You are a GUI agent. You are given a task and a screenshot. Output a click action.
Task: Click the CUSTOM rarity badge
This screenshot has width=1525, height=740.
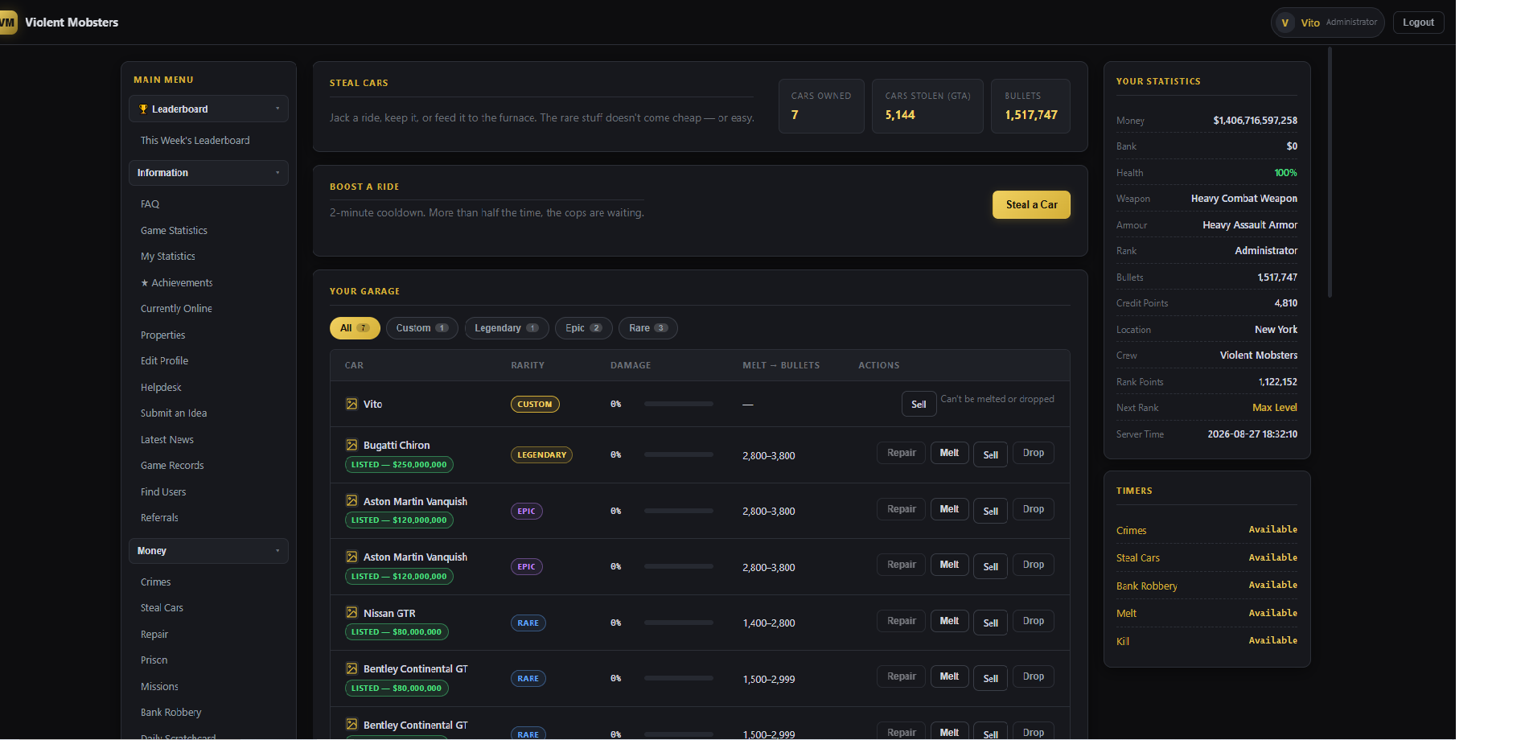(x=535, y=405)
